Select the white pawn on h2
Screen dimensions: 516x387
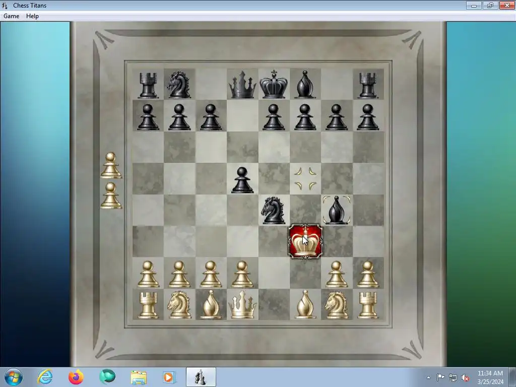point(367,274)
